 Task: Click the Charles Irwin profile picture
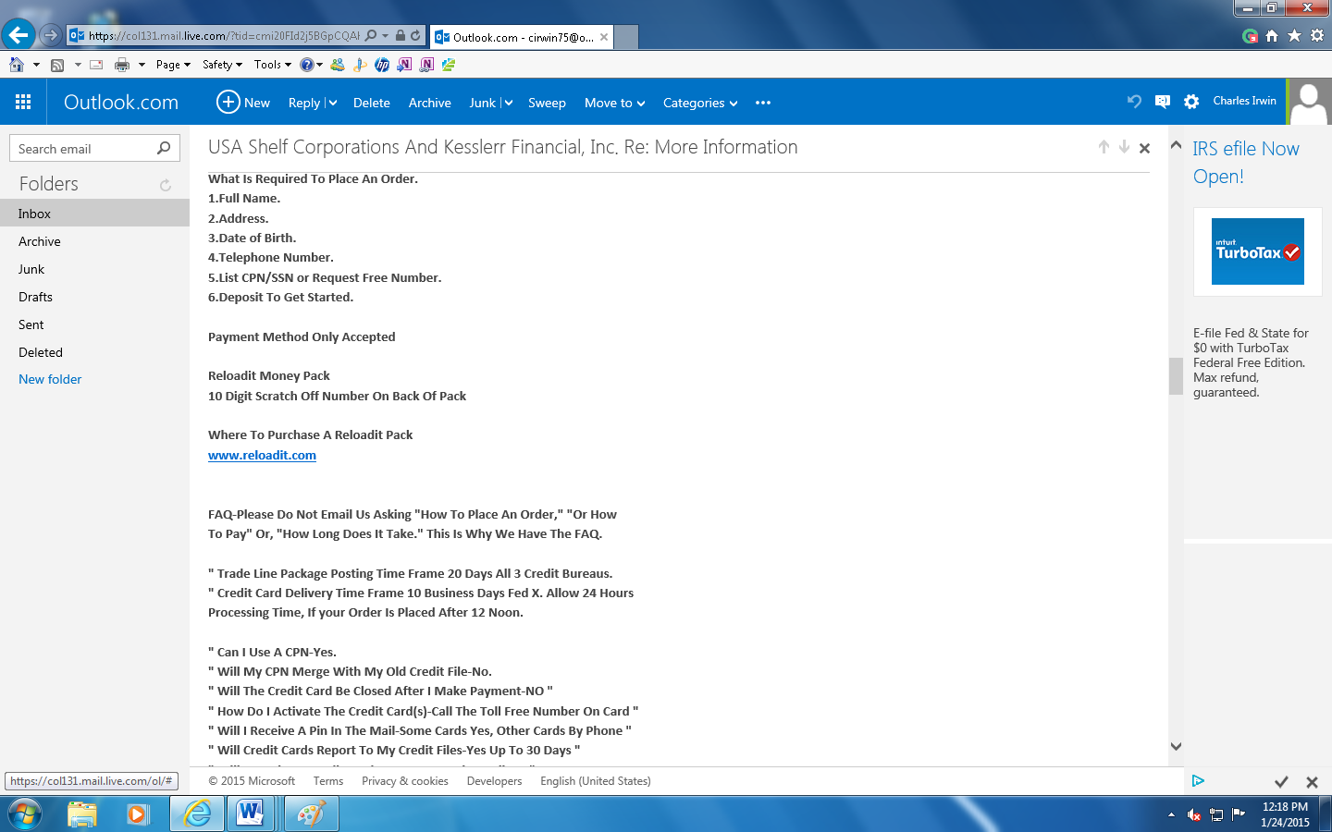1309,102
